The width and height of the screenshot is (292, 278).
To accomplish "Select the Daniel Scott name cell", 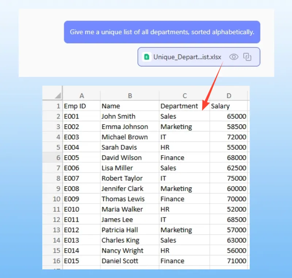I will (x=120, y=261).
